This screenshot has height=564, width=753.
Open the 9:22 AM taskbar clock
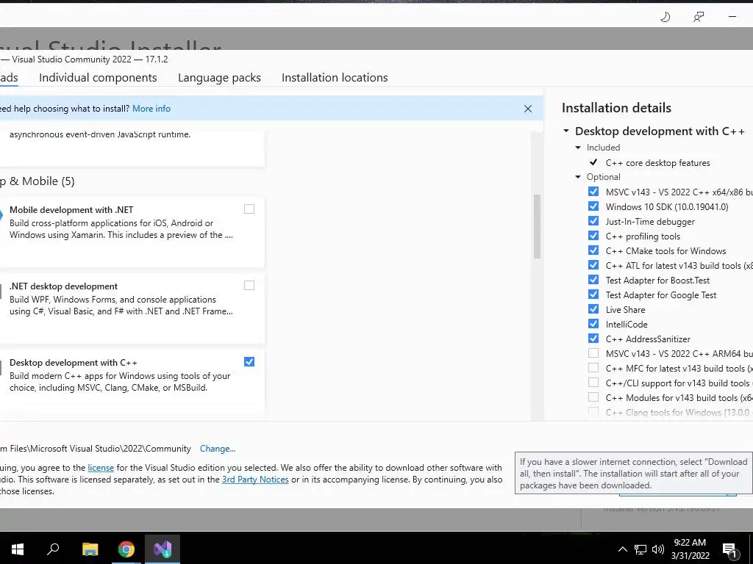pyautogui.click(x=690, y=549)
